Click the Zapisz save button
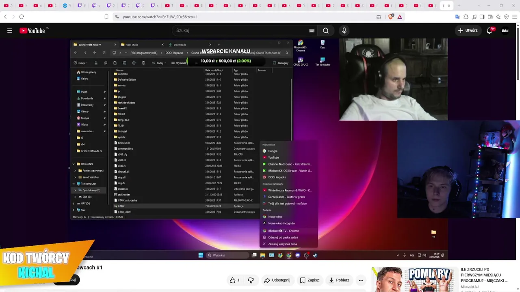Image resolution: width=520 pixels, height=292 pixels. pos(309,280)
